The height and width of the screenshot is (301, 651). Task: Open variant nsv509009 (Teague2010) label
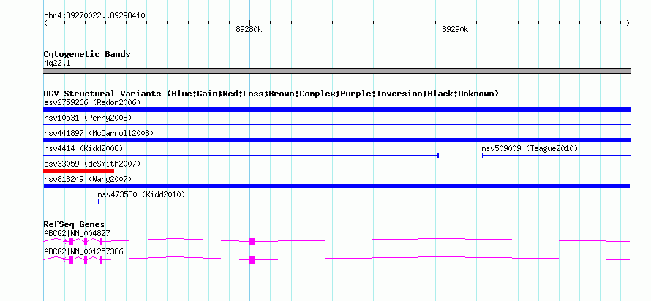tap(530, 148)
